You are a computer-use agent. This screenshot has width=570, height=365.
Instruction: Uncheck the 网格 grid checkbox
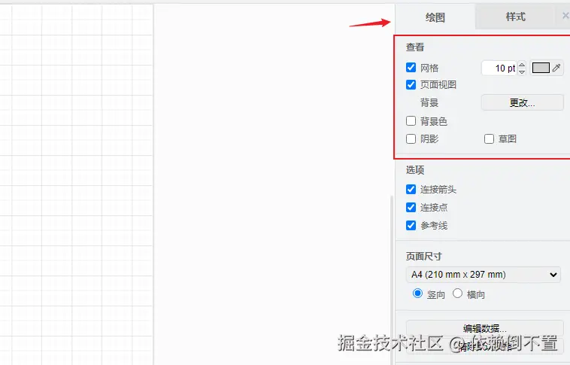point(411,67)
